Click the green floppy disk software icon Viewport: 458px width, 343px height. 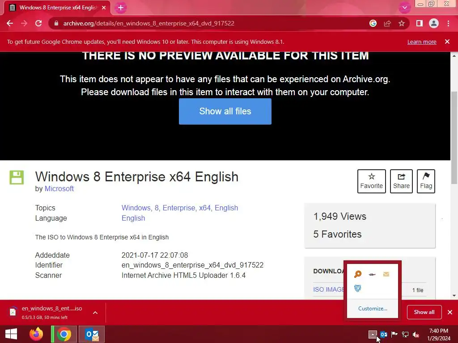point(17,177)
